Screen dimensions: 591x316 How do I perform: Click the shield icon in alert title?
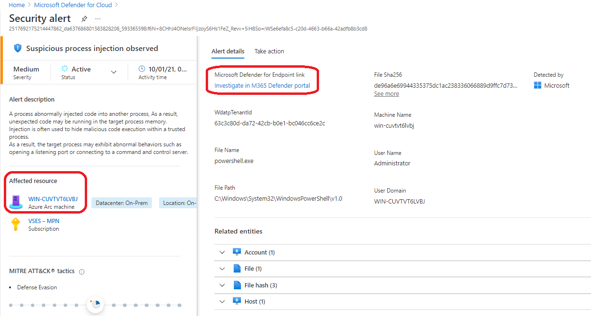pos(18,48)
